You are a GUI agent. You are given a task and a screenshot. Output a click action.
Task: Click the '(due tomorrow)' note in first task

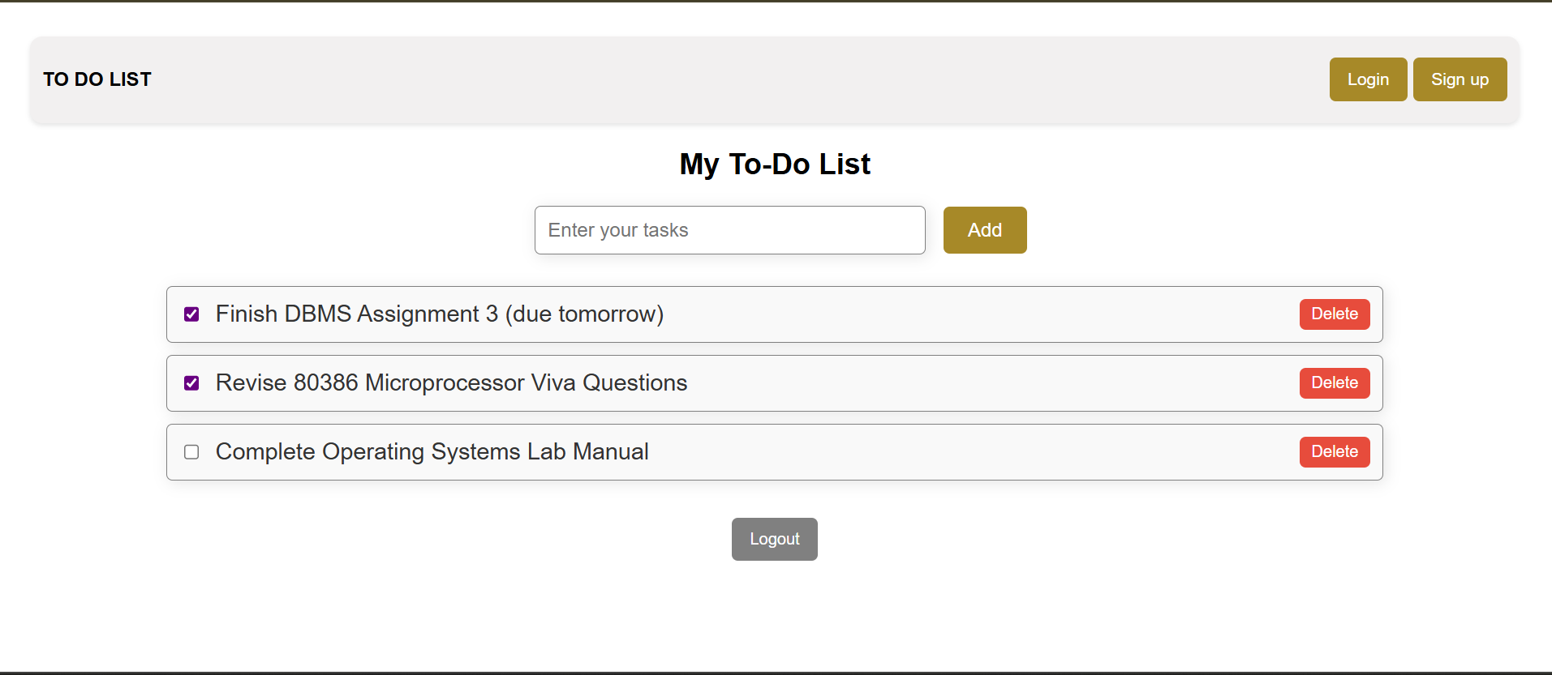click(584, 314)
